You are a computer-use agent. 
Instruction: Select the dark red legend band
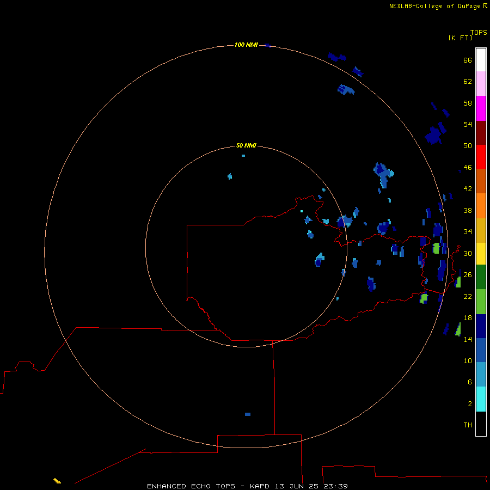tap(481, 132)
